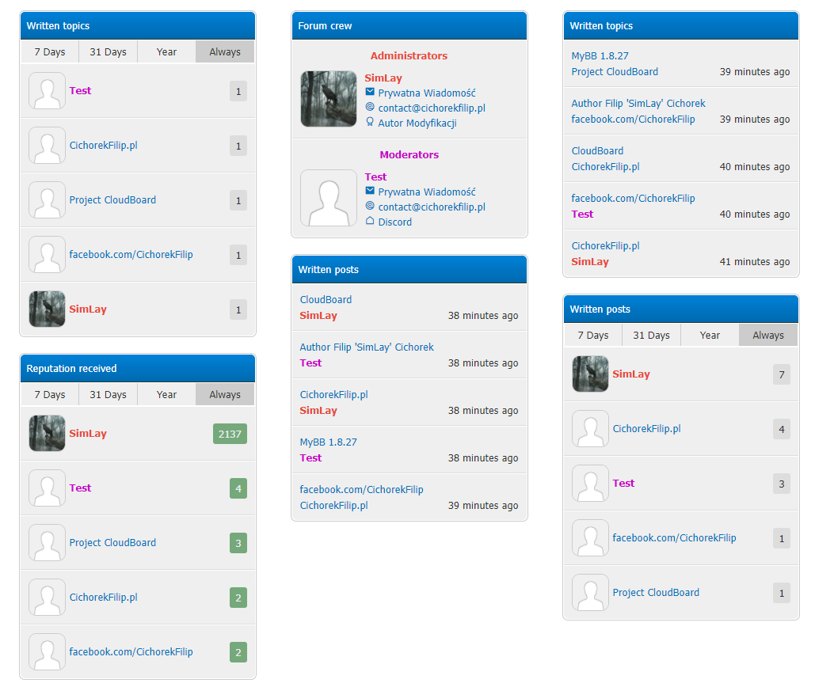The height and width of the screenshot is (687, 815).
Task: Select Always tab in Reputation received
Action: click(225, 394)
